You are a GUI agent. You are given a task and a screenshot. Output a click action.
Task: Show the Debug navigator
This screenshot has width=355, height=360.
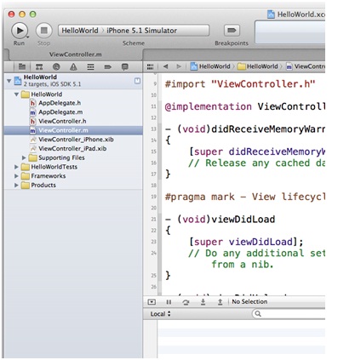point(90,66)
